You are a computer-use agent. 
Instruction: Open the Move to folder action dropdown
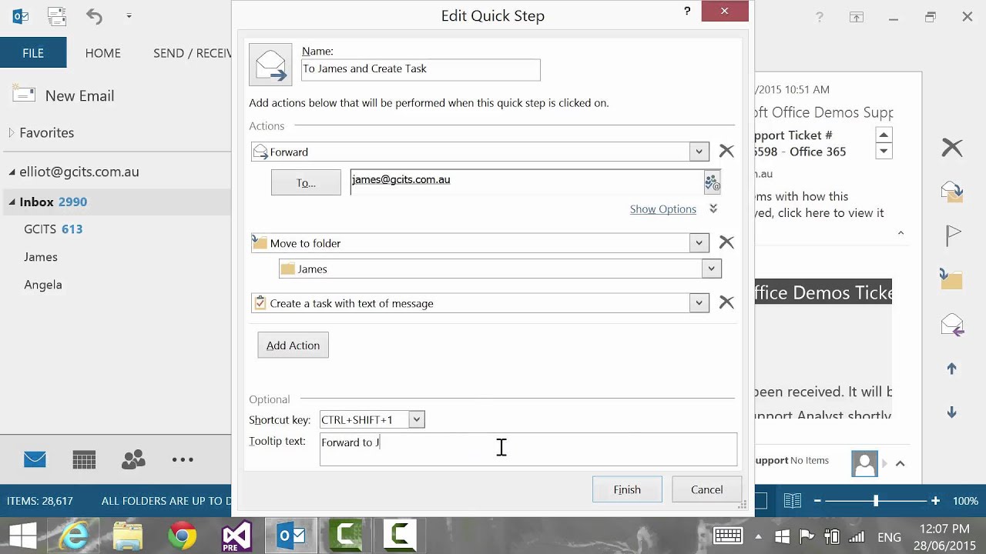[699, 242]
